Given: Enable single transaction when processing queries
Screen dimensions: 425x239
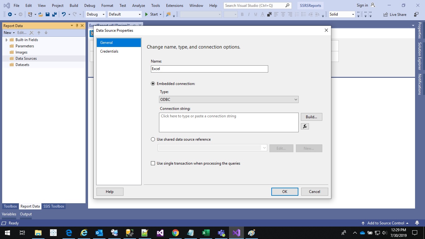Looking at the screenshot, I should (153, 163).
